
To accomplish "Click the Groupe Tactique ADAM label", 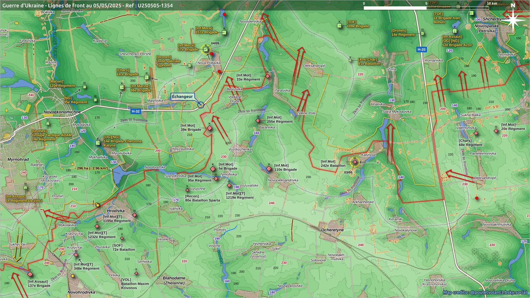I will (52, 135).
